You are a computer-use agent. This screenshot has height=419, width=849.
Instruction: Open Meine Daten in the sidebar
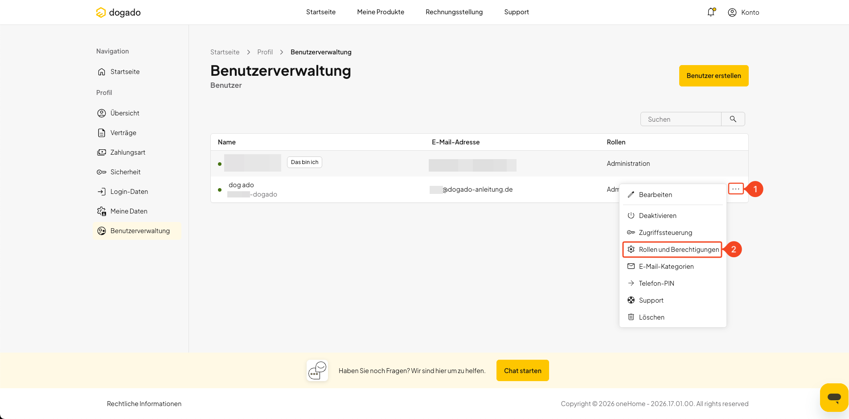[137, 211]
